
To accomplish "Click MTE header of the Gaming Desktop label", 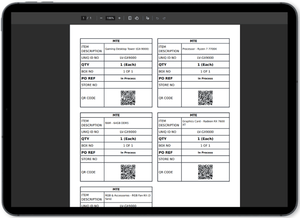I will [x=116, y=41].
